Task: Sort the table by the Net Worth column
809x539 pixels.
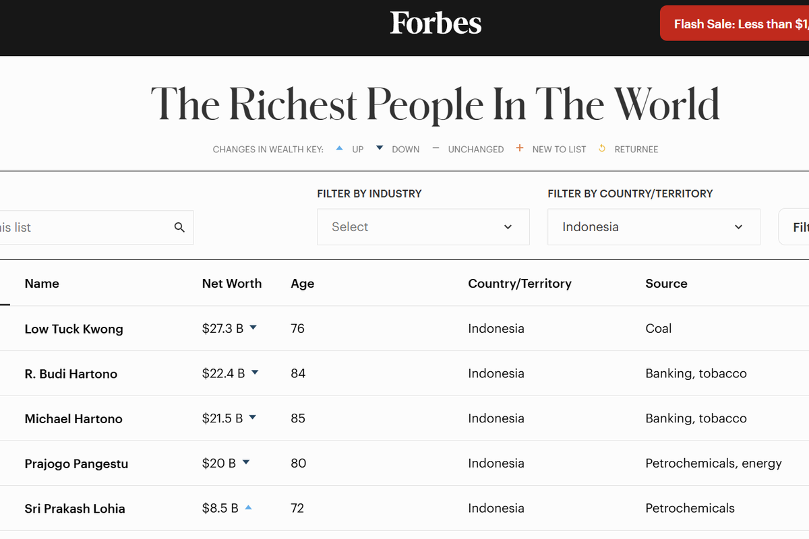Action: click(232, 284)
